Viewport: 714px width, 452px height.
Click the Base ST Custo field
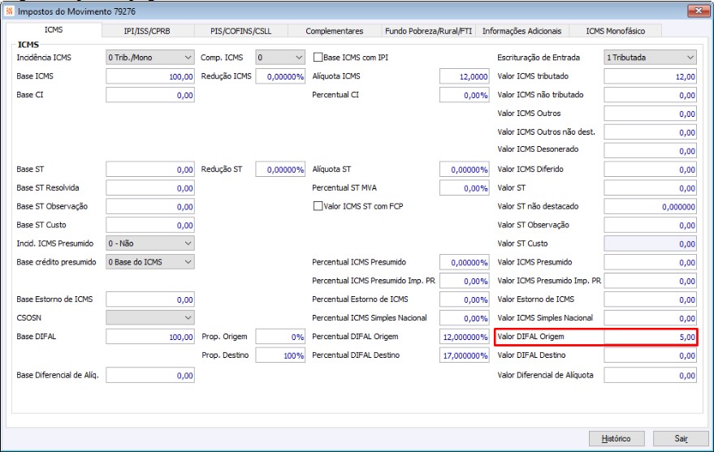150,225
